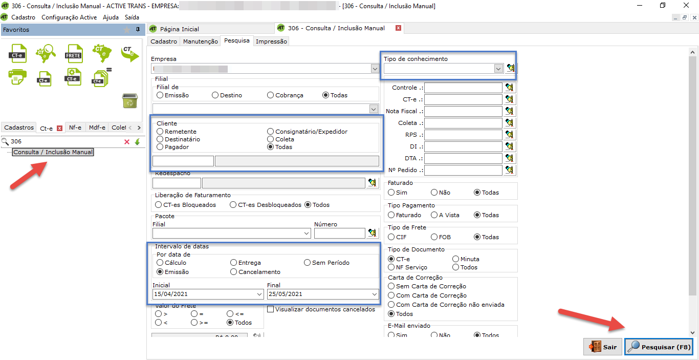Open the Ajuda menu
This screenshot has height=360, width=699.
click(x=111, y=17)
